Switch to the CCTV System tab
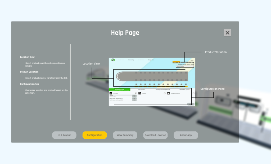The height and width of the screenshot is (164, 271). point(141,89)
